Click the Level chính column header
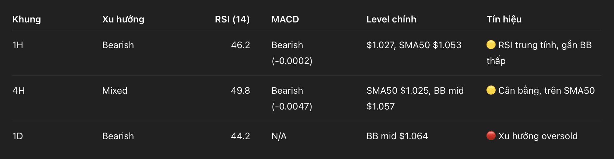This screenshot has height=159, width=614. tap(391, 19)
